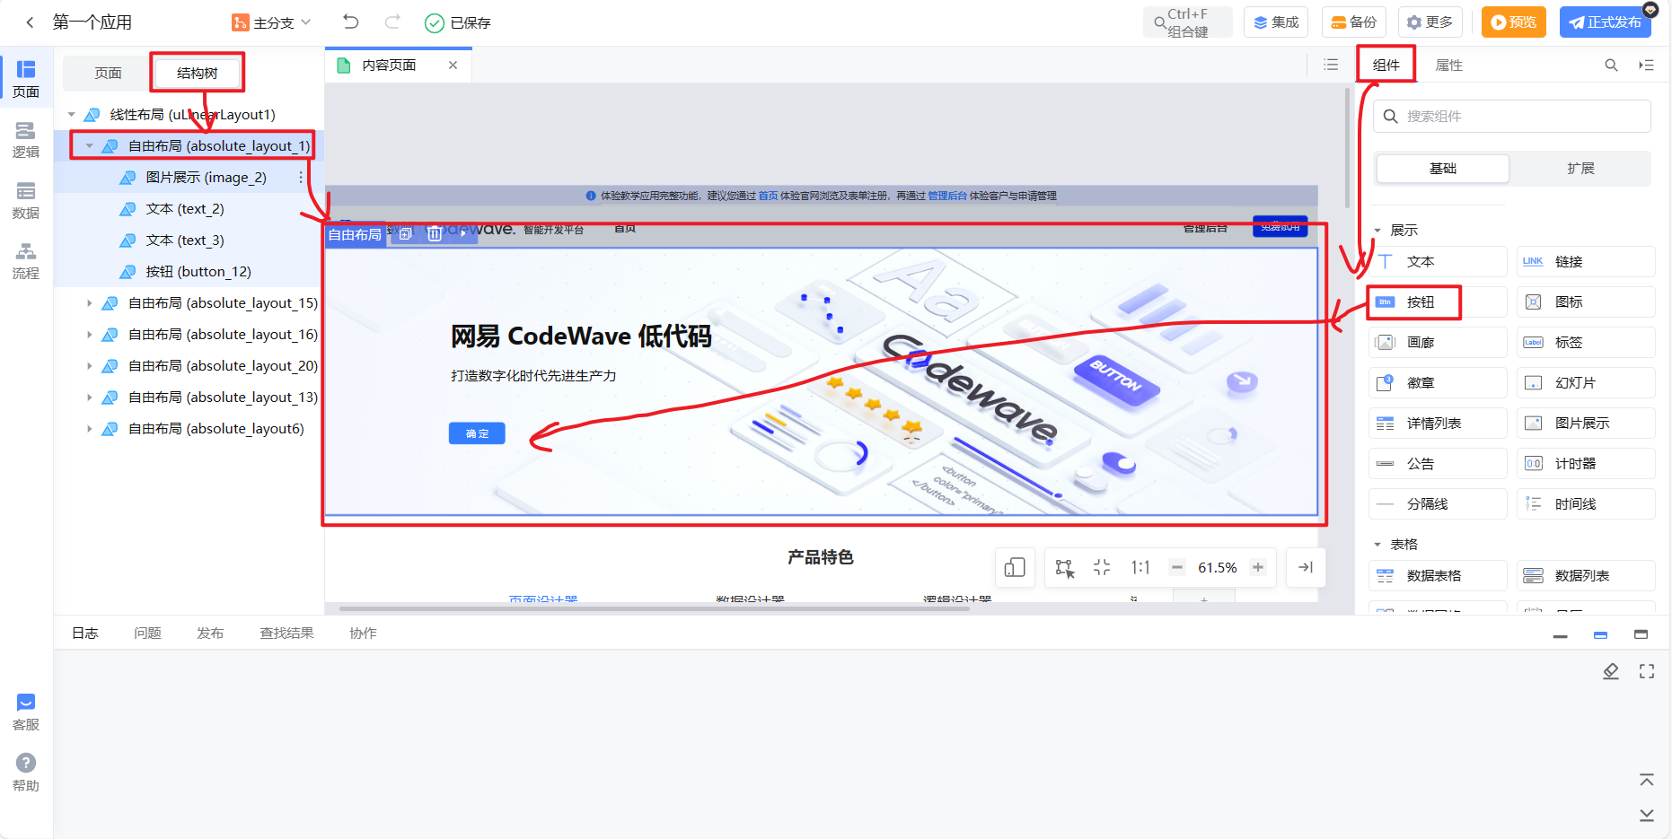The width and height of the screenshot is (1672, 839).
Task: Expand the absolute_layout6 node
Action: [90, 429]
